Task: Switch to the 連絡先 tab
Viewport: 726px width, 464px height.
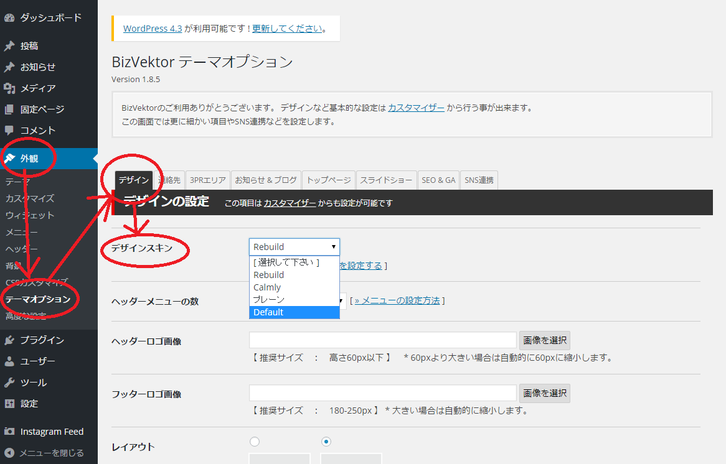Action: pos(169,180)
